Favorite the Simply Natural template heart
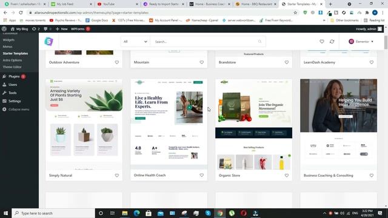388x218 pixels. pos(117,176)
